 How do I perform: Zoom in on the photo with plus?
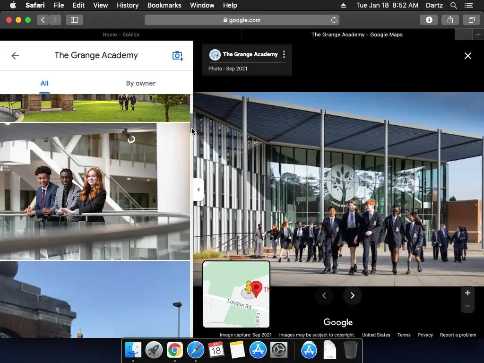click(467, 293)
